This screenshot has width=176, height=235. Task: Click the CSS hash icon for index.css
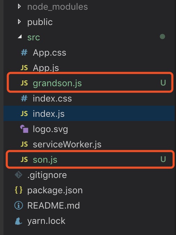[x=24, y=99]
